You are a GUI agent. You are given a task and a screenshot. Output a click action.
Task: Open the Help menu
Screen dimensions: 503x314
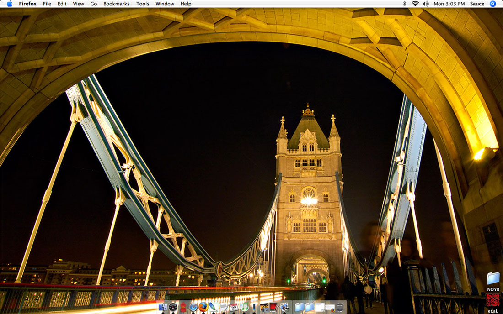point(186,4)
